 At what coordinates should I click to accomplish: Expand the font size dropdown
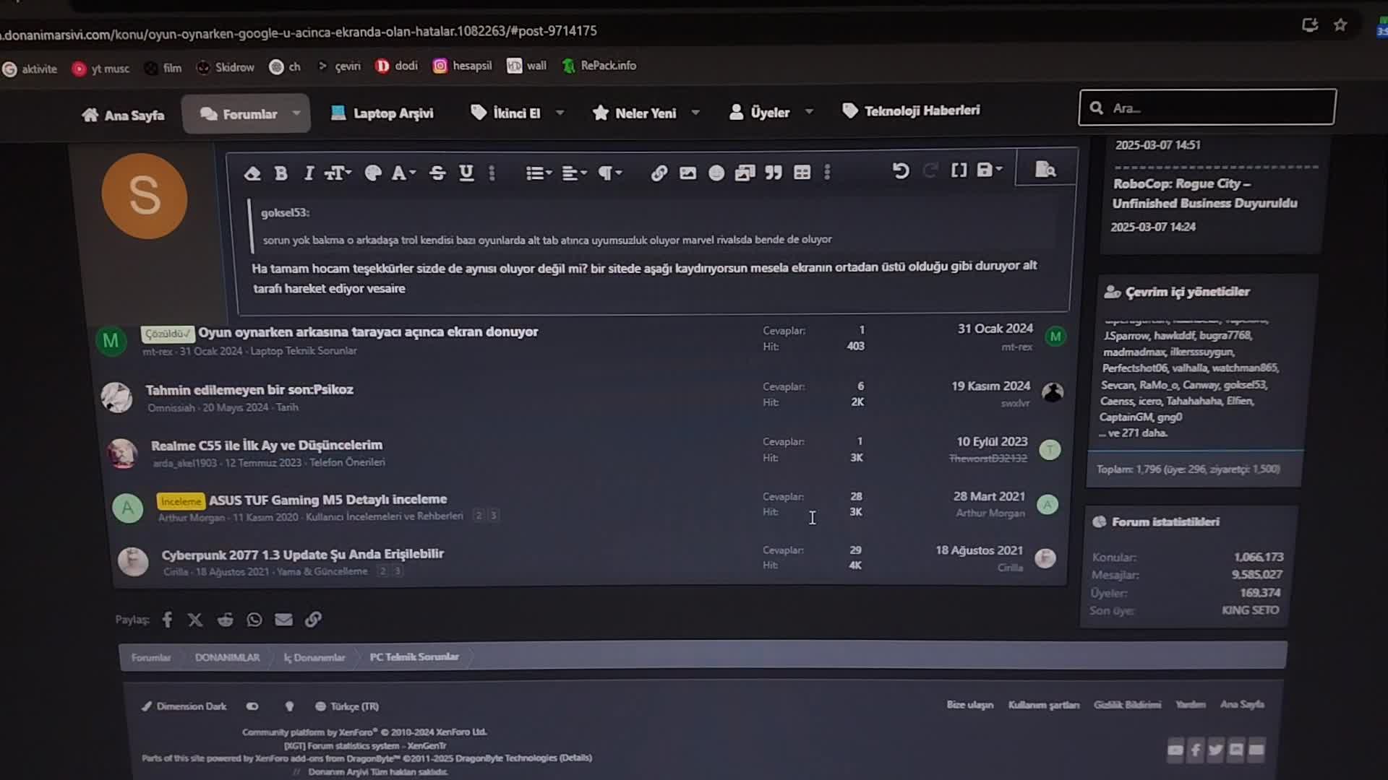[x=338, y=173]
